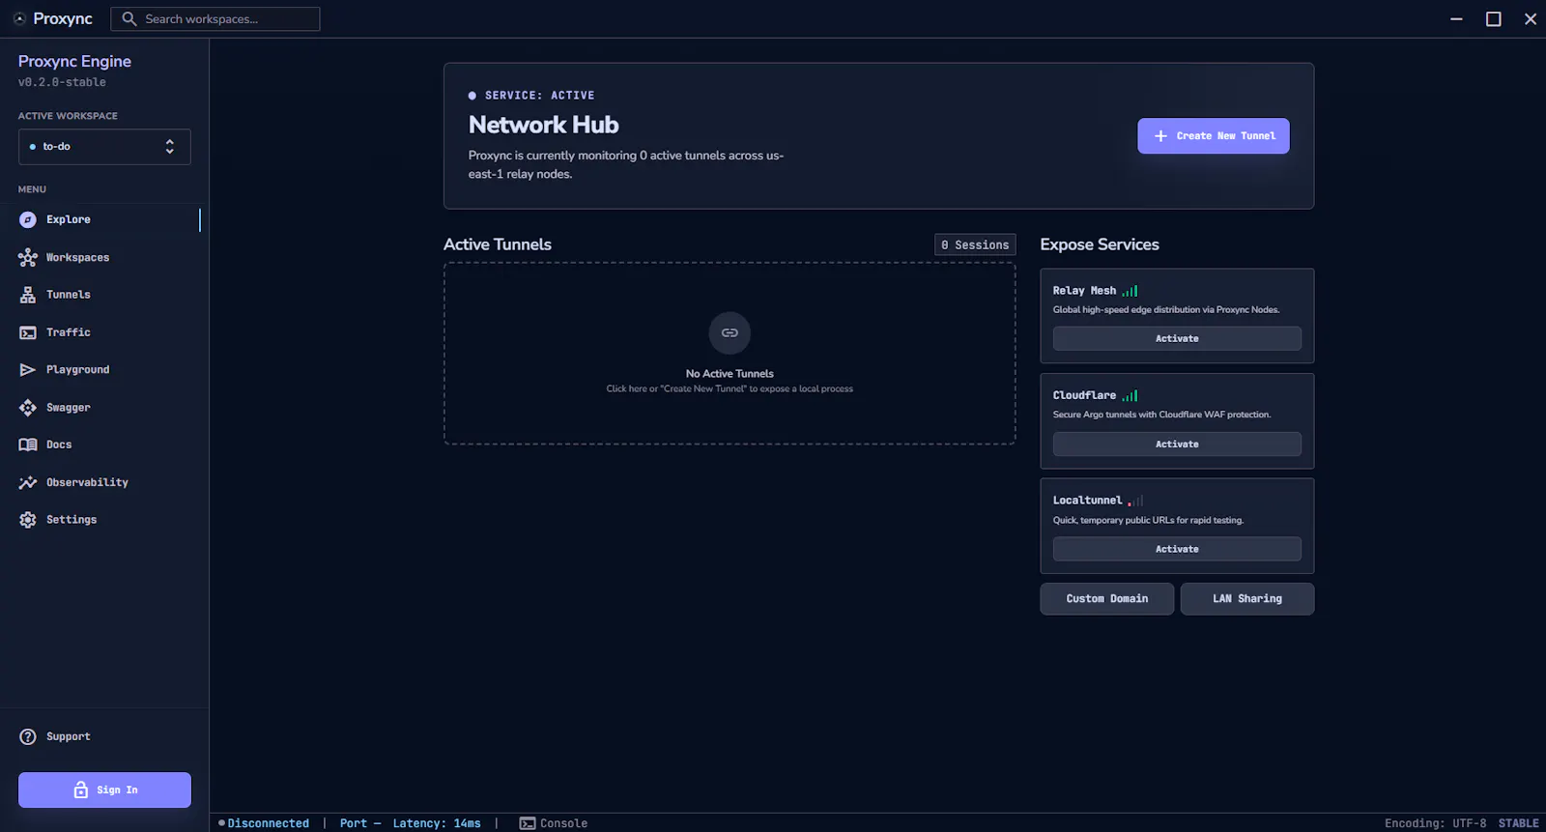Open the Traffic menu entry
Screen dimensions: 1546x832
tap(104, 332)
